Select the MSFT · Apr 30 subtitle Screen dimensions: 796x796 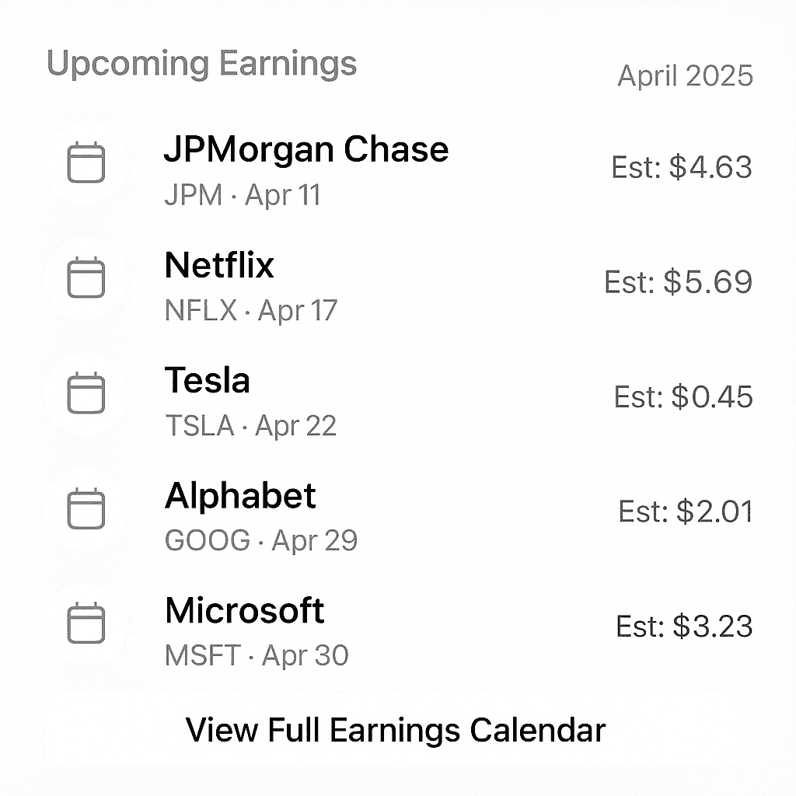257,655
